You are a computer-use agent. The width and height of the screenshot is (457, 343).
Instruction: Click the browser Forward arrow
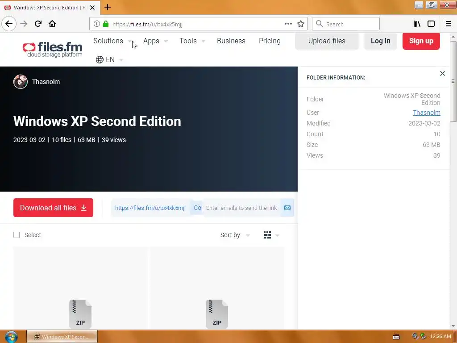point(24,24)
